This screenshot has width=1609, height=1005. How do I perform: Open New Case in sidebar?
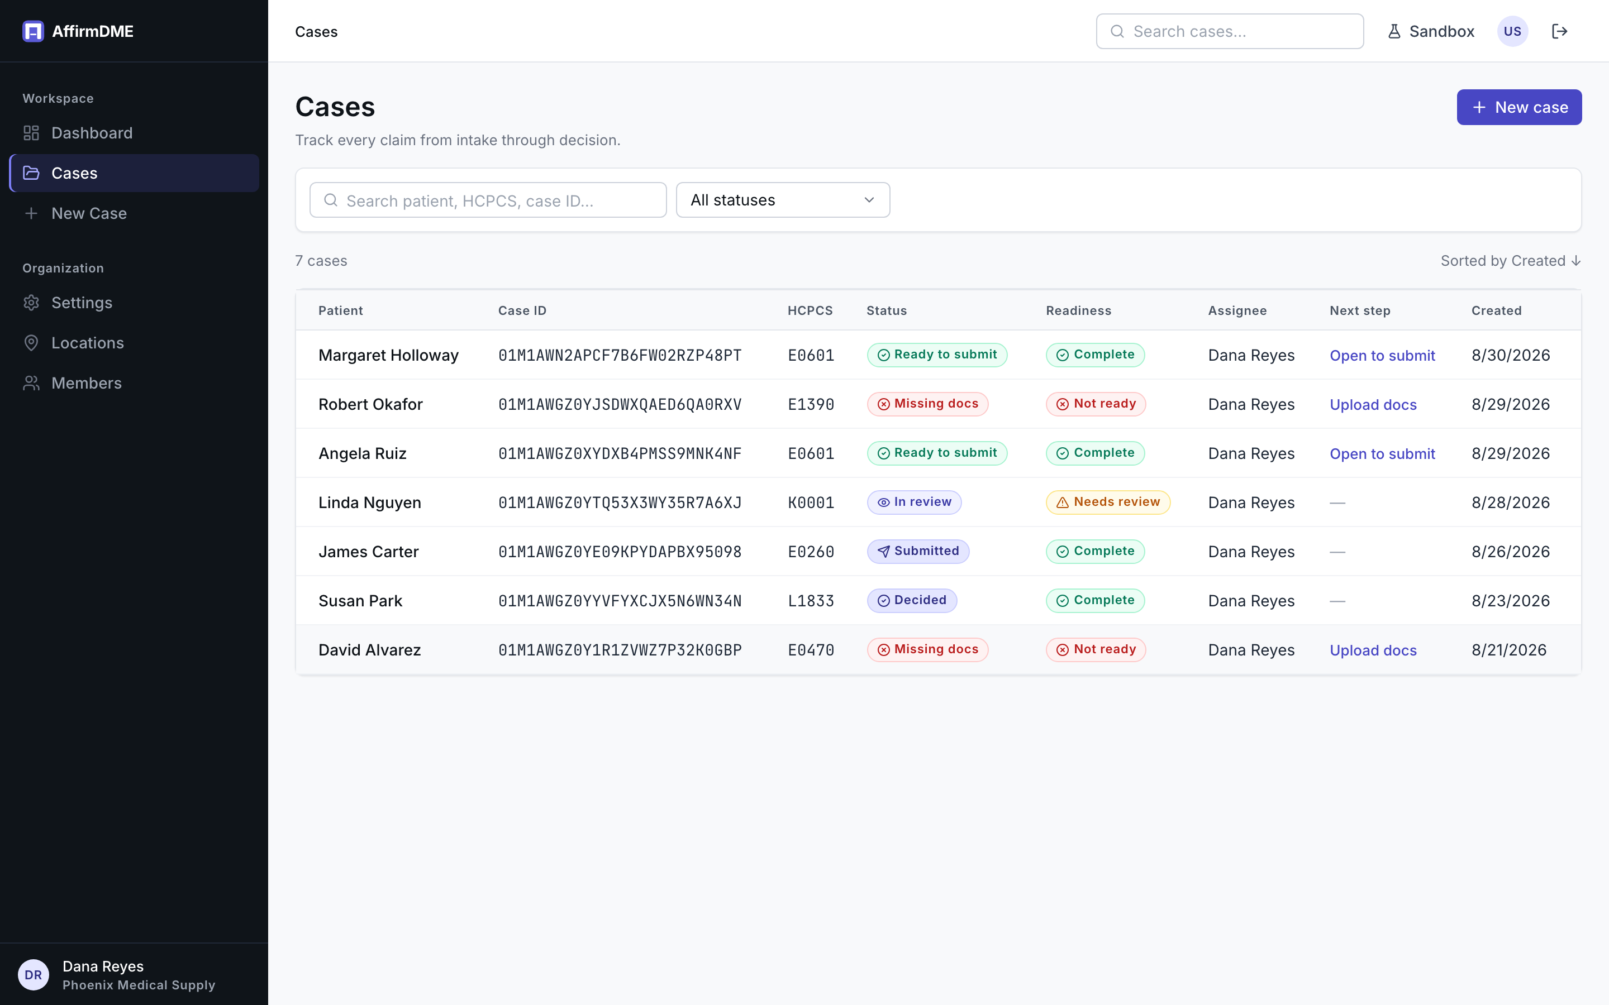(134, 213)
